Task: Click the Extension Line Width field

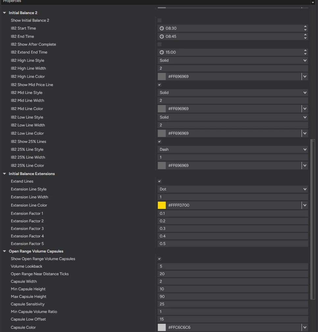Action: coord(232,197)
